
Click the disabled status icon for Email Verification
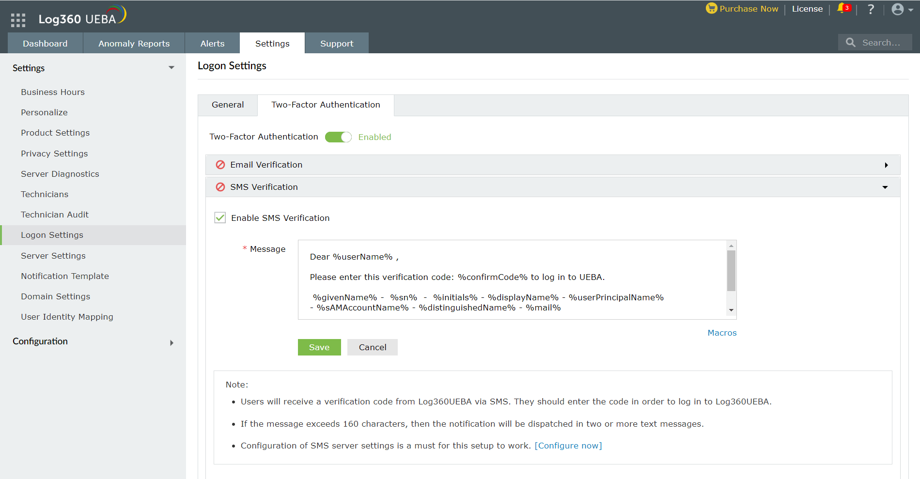click(220, 165)
